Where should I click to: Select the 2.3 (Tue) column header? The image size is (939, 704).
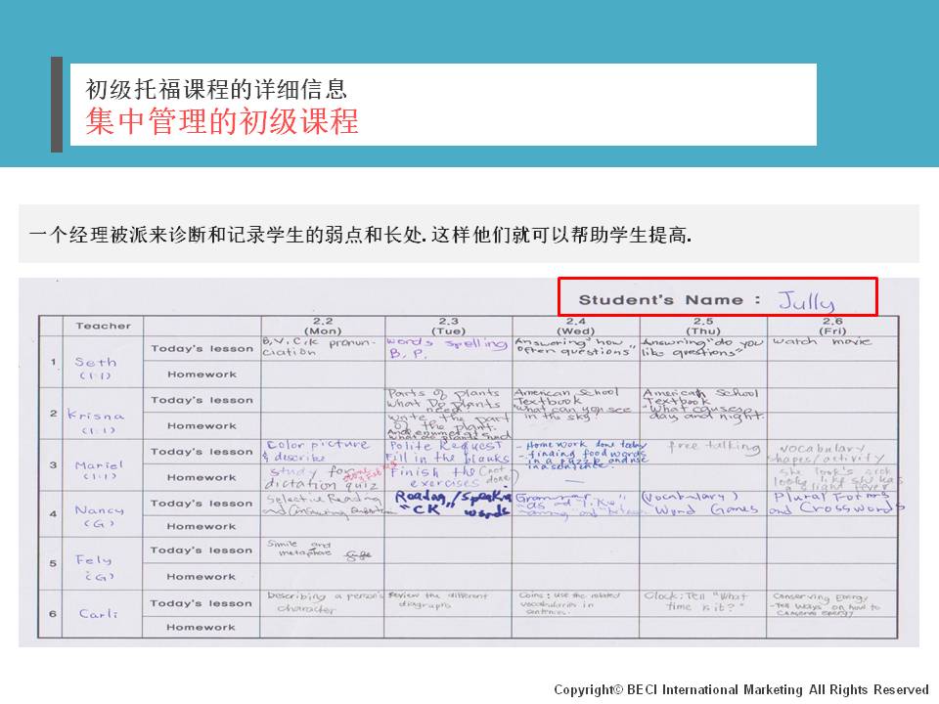pos(448,326)
